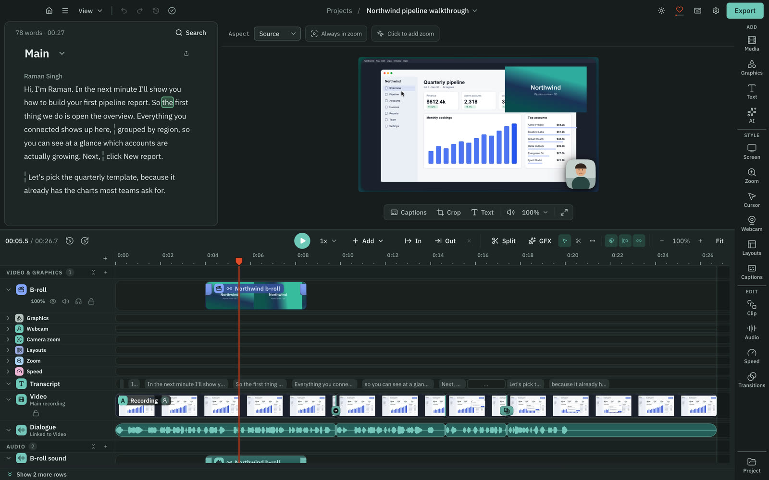Open version history clock icon
Viewport: 769px width, 480px height.
coord(156,11)
